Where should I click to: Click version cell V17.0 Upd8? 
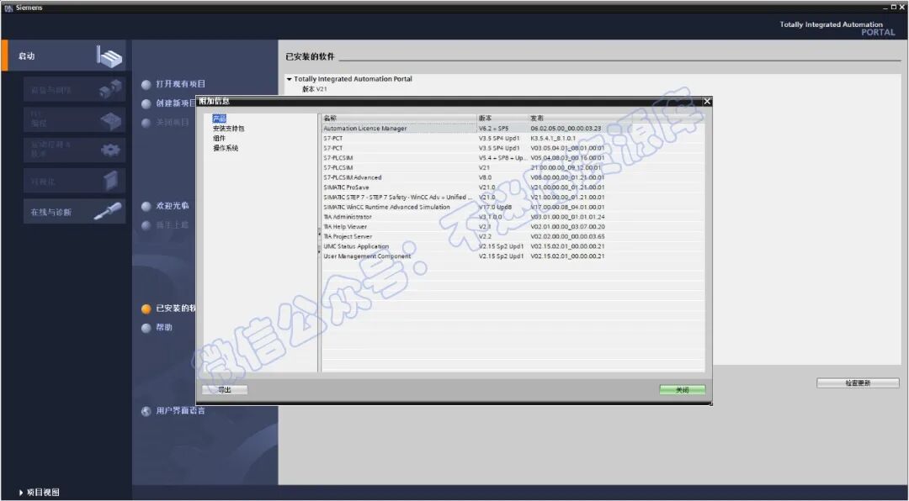coord(495,207)
